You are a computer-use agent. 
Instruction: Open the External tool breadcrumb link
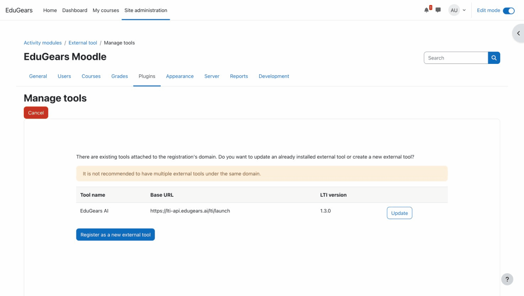pyautogui.click(x=82, y=43)
